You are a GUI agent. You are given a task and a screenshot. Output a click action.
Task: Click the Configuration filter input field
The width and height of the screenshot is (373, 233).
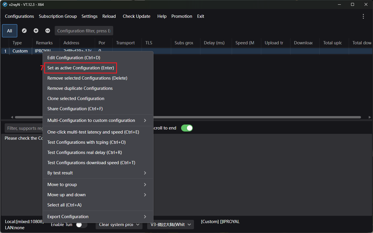[x=84, y=31]
